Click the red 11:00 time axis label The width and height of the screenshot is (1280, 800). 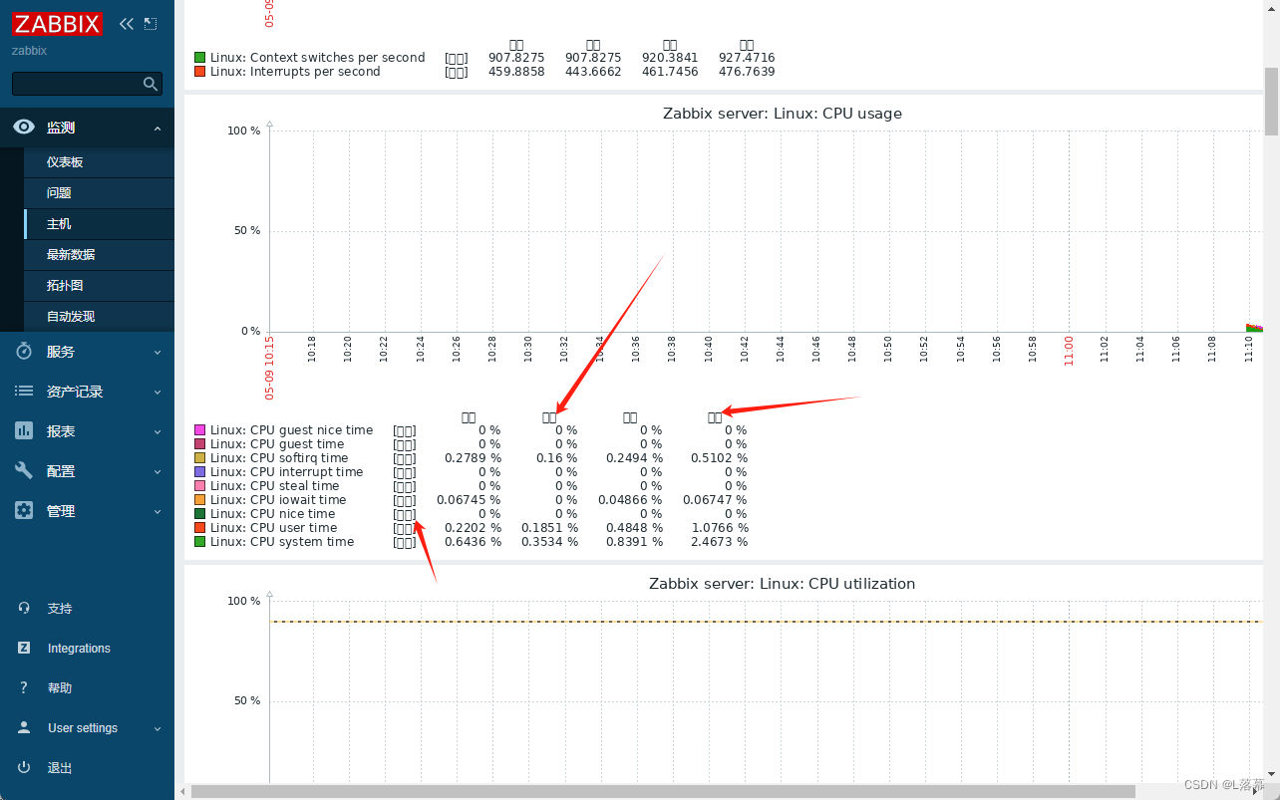pyautogui.click(x=1069, y=351)
